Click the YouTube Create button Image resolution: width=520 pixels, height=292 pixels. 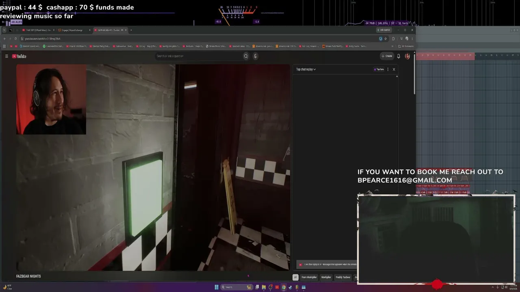[x=387, y=56]
